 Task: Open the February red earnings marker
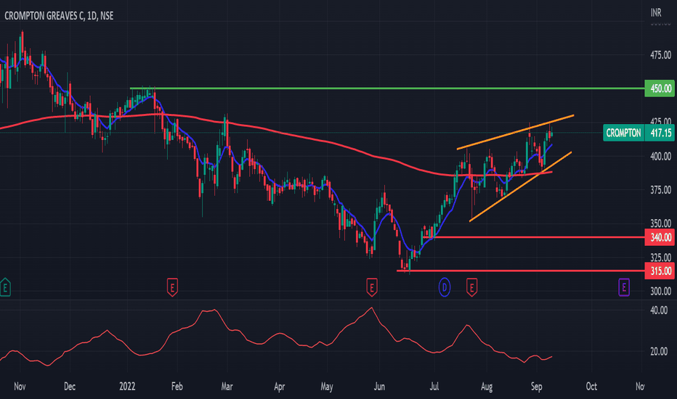[172, 287]
